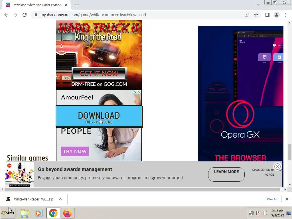The height and width of the screenshot is (219, 292).
Task: Switch to Chrome in taskbar
Action: click(x=53, y=213)
